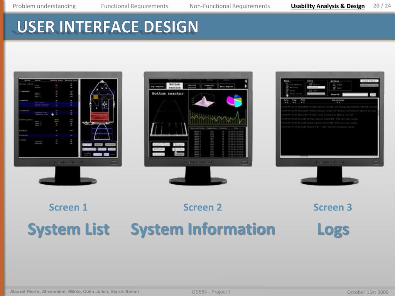395x296 pixels.
Task: Switch to the Main engine tab
Action: tap(227, 86)
